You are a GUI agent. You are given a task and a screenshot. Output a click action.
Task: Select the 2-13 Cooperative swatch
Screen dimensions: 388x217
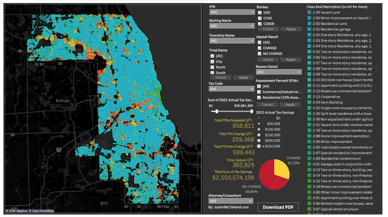(309, 97)
